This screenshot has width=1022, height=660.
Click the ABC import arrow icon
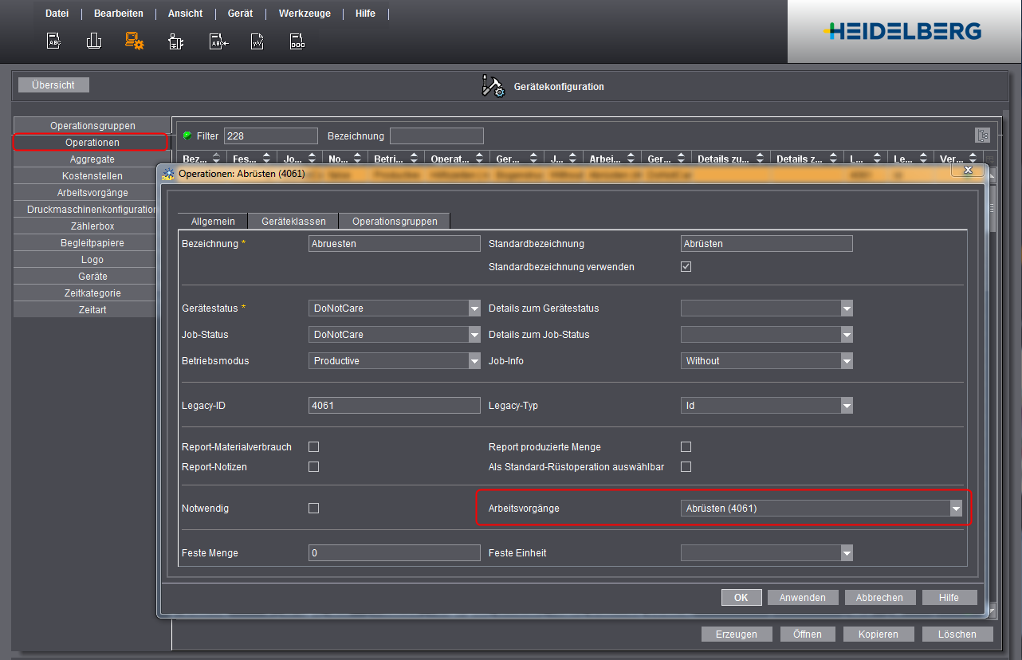[218, 41]
